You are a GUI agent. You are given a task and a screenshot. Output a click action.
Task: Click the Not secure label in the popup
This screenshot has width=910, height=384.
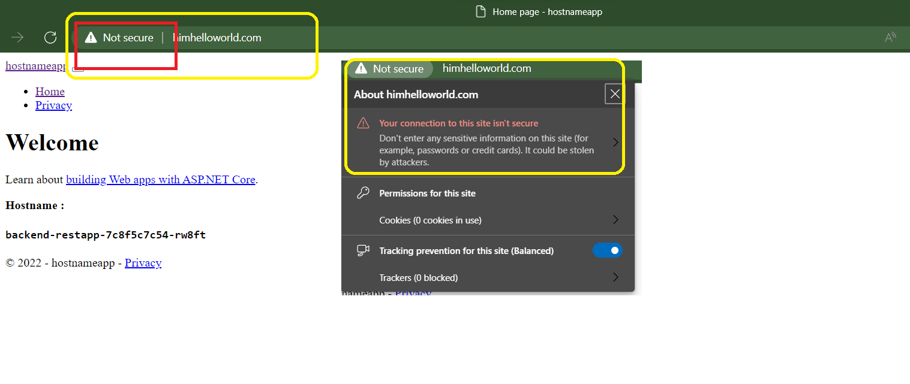tap(391, 68)
